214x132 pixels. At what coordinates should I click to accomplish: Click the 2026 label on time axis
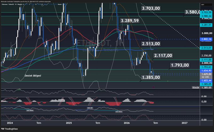127,123
